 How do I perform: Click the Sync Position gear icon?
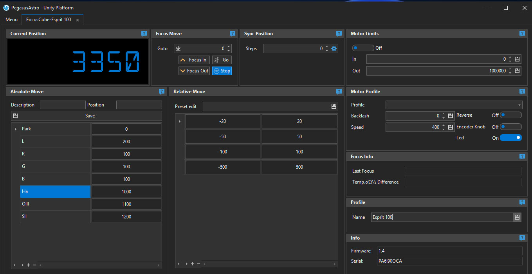click(x=334, y=49)
